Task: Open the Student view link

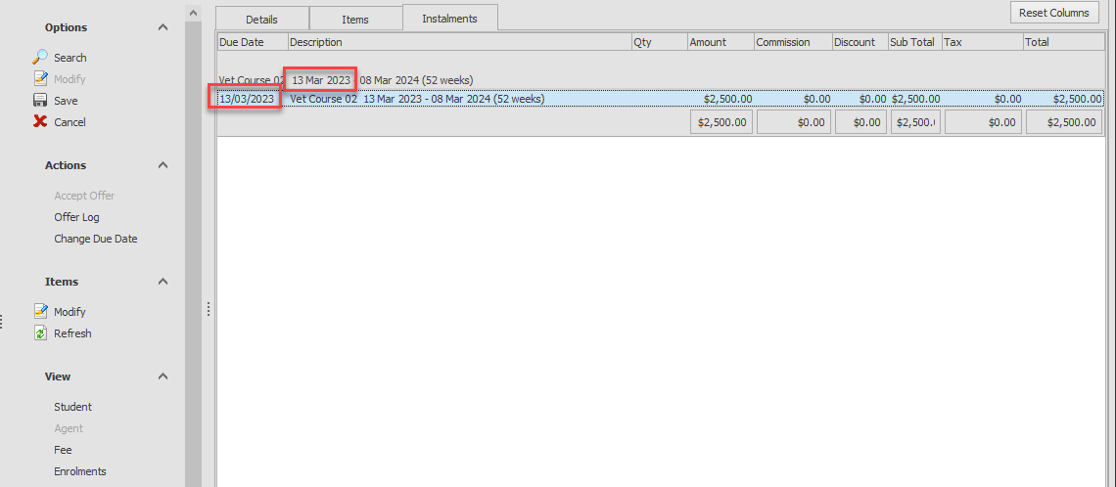Action: point(72,407)
